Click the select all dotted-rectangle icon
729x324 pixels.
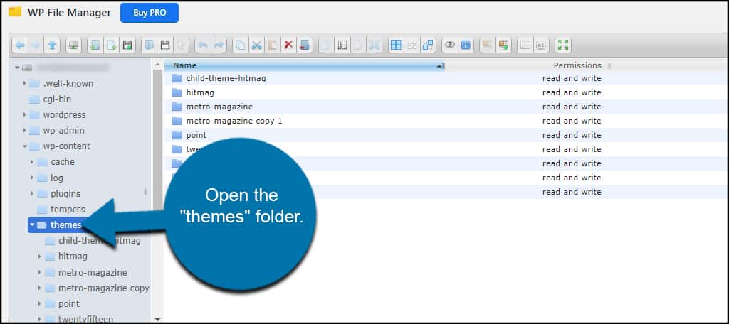(342, 45)
